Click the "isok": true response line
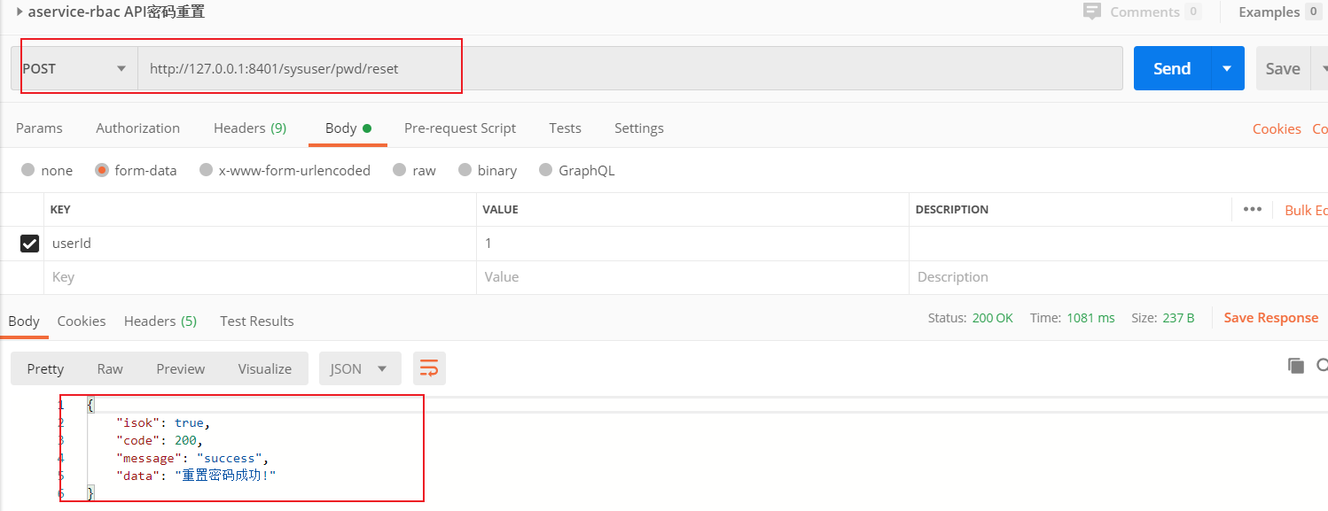The width and height of the screenshot is (1328, 511). tap(164, 422)
